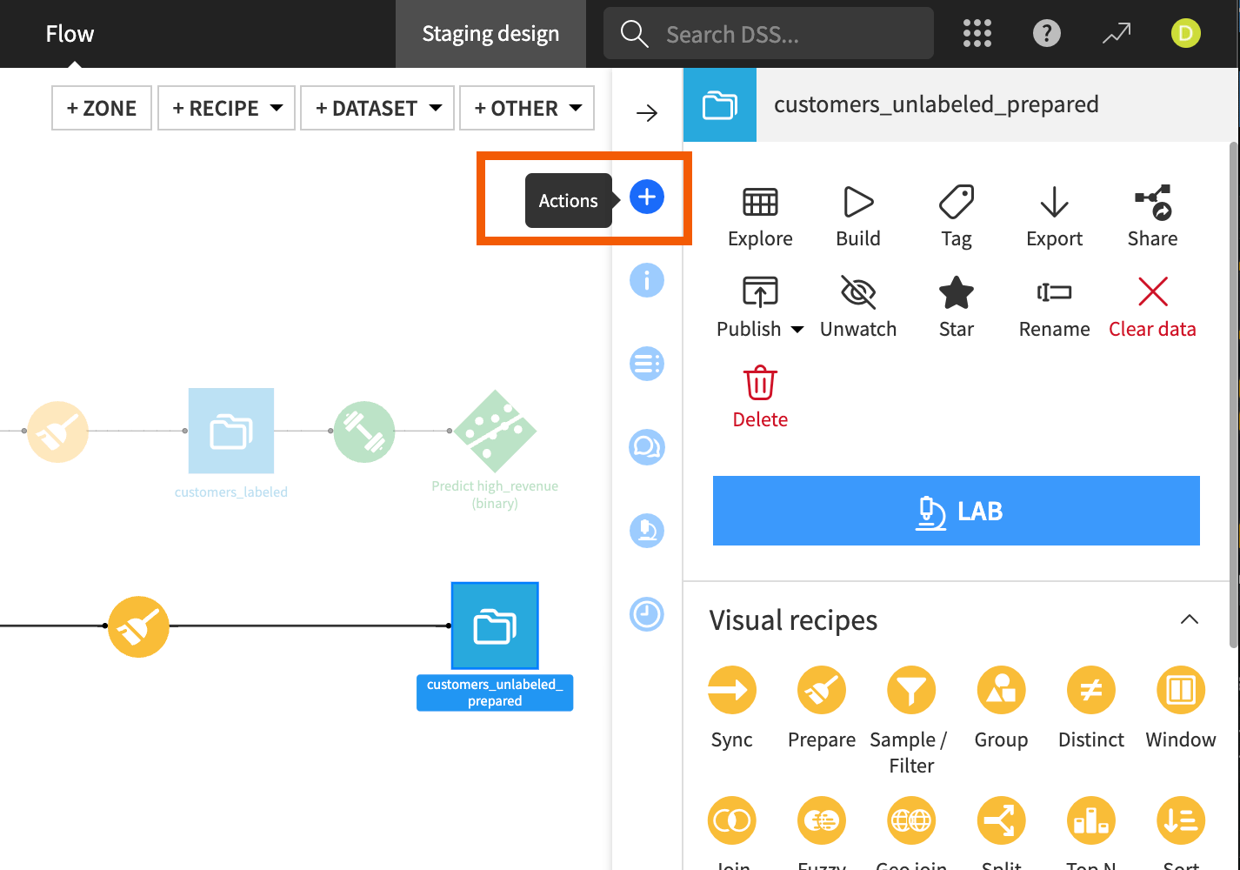The width and height of the screenshot is (1240, 870).
Task: Open the Schema list tab icon
Action: click(x=647, y=364)
